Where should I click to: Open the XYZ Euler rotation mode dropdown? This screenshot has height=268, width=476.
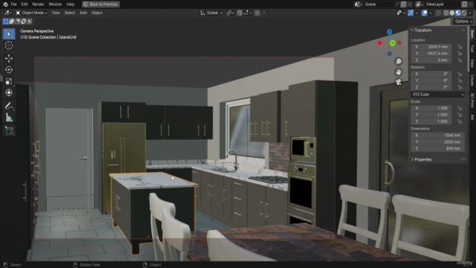tap(437, 95)
